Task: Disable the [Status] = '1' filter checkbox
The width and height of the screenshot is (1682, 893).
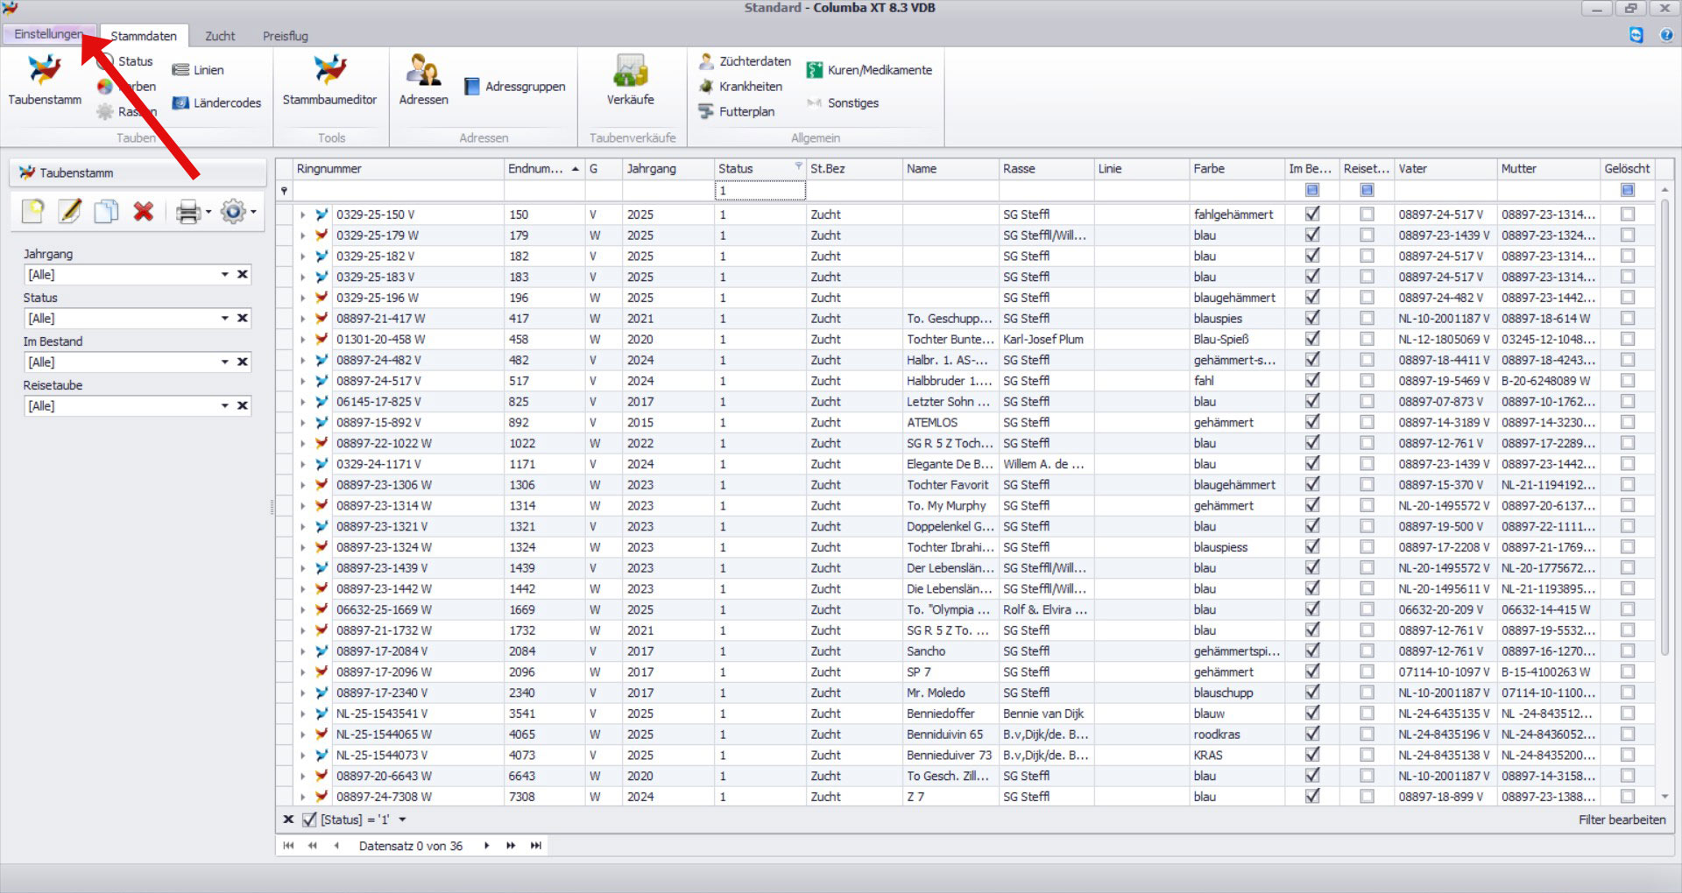Action: pos(309,820)
